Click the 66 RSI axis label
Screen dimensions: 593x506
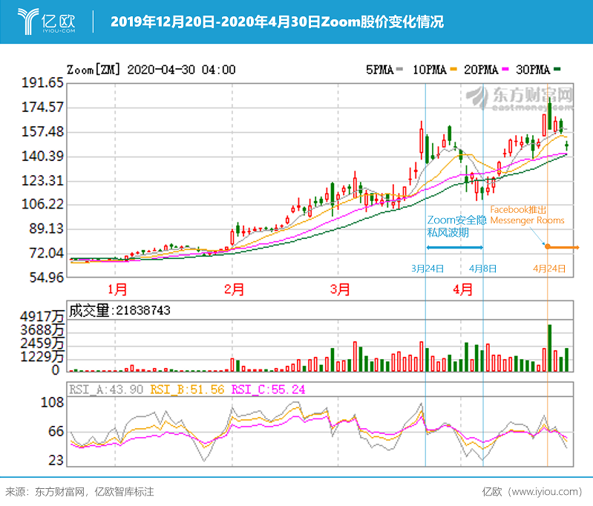[56, 432]
